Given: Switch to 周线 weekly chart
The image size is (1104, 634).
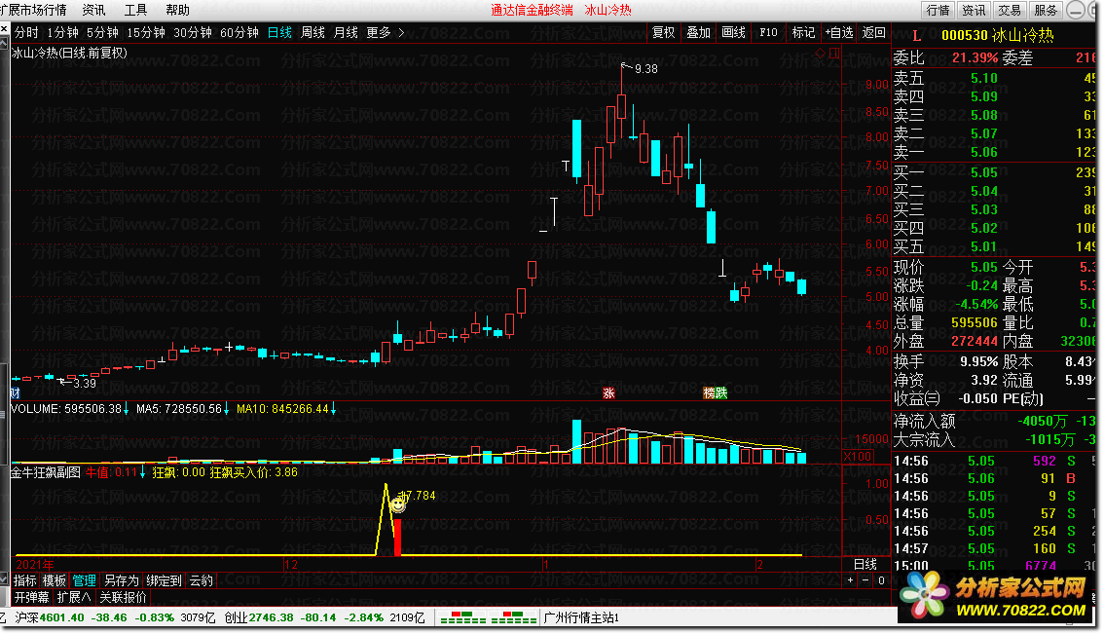Looking at the screenshot, I should (x=313, y=32).
